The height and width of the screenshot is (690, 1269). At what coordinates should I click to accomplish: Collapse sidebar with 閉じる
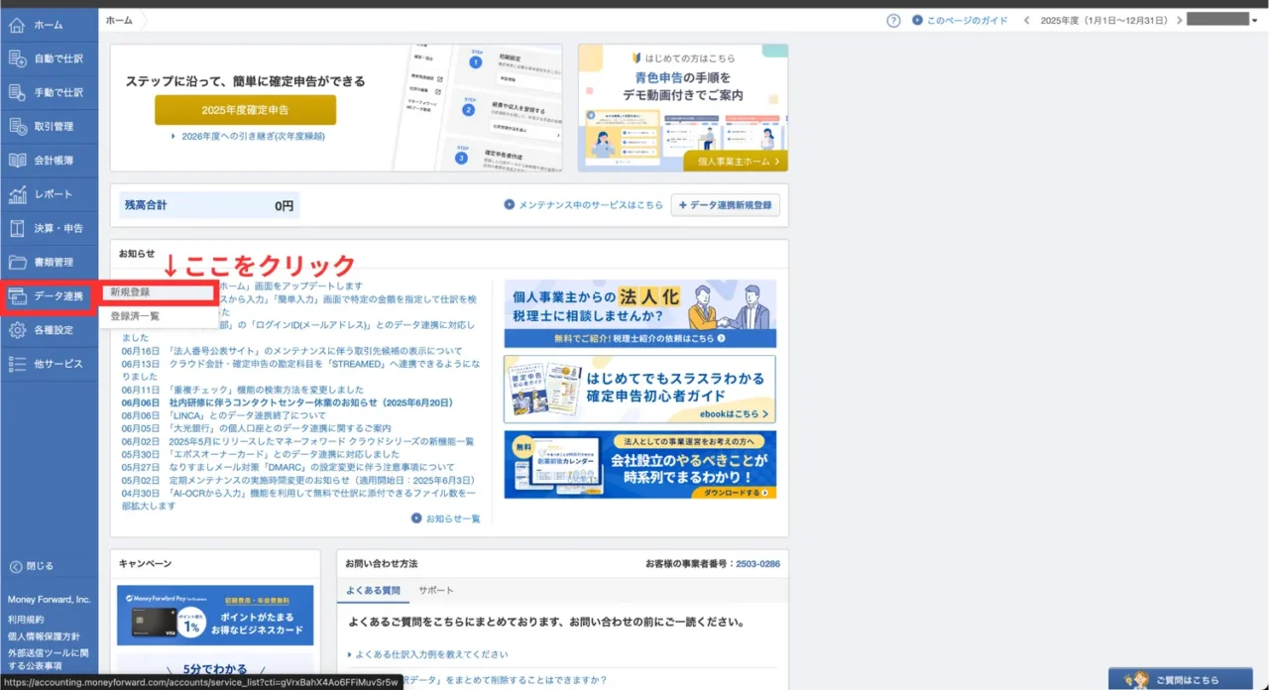(32, 566)
